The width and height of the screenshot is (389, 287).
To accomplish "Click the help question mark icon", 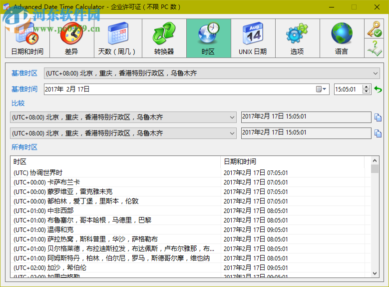I will click(374, 48).
